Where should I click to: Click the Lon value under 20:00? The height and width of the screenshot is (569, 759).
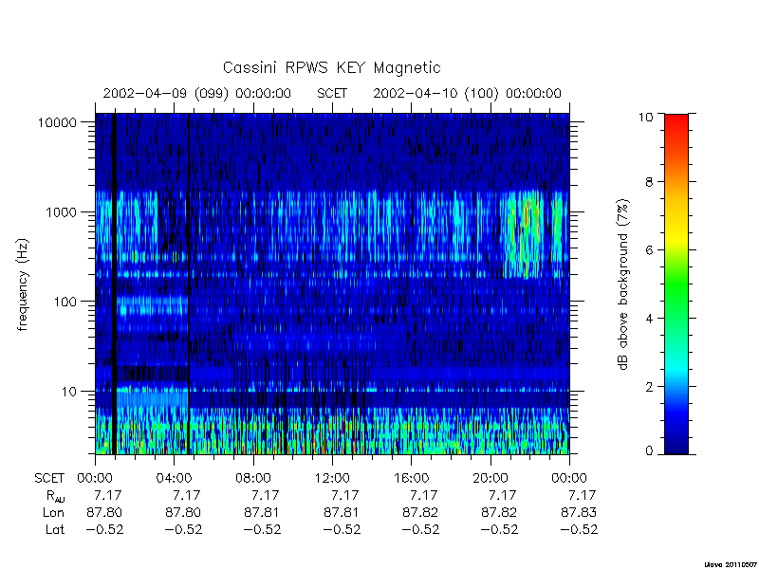tap(500, 512)
